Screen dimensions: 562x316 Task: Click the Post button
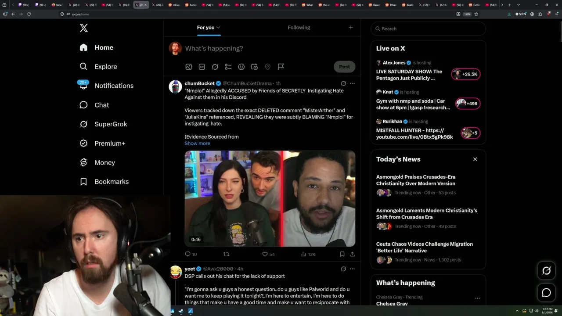click(x=345, y=67)
